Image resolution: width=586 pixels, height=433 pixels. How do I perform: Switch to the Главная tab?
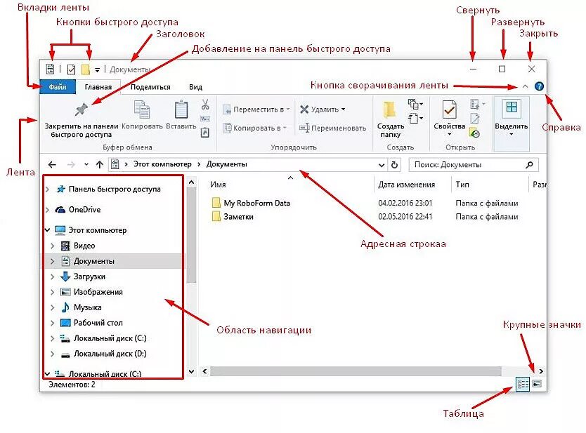pos(98,87)
